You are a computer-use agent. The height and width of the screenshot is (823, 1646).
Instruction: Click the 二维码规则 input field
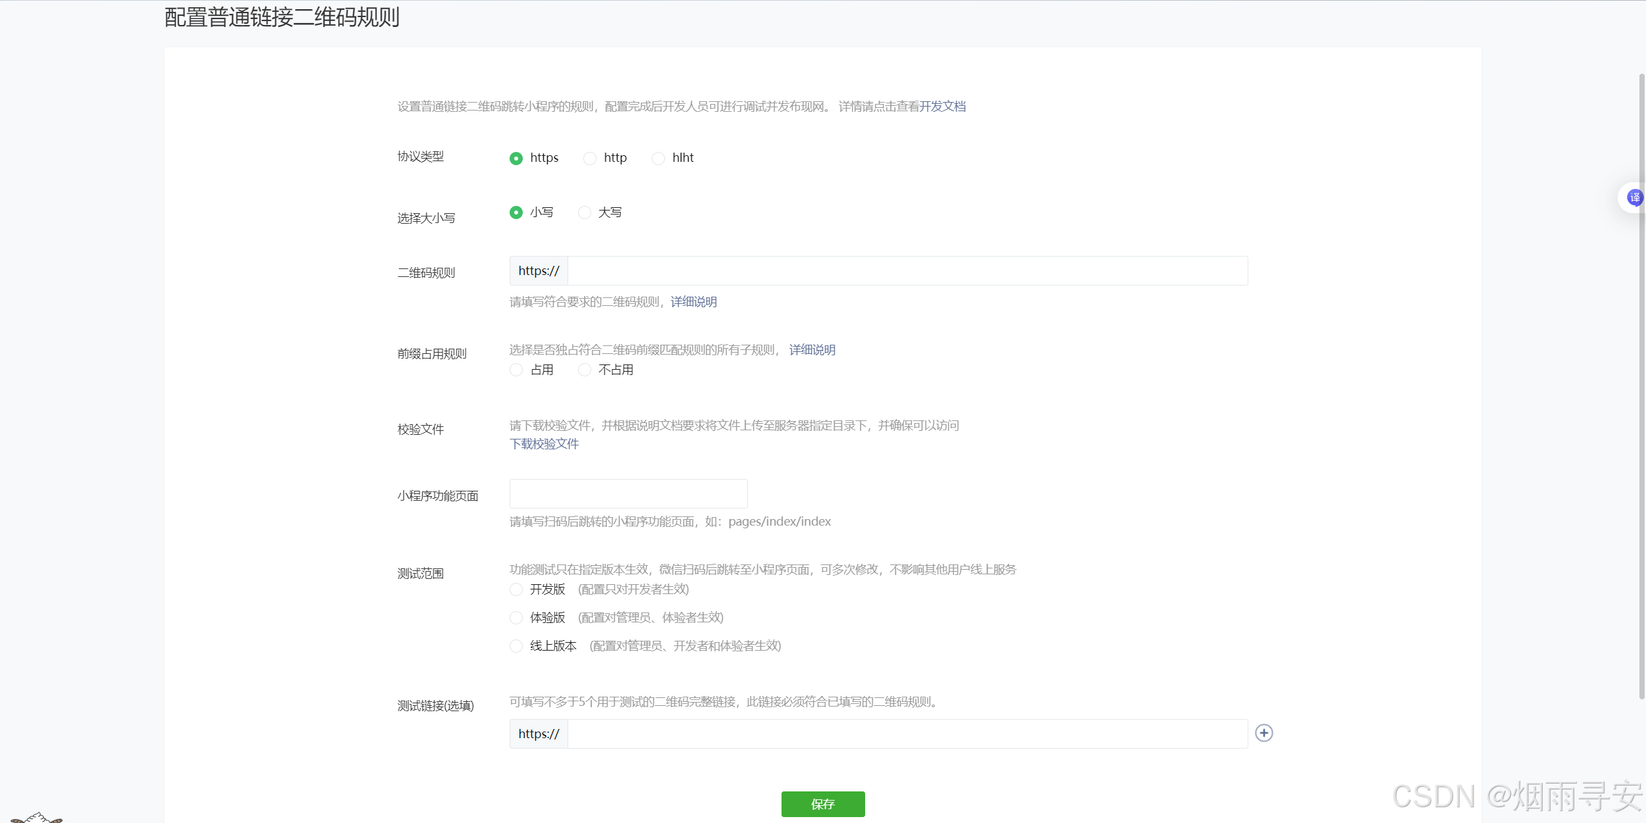coord(907,271)
